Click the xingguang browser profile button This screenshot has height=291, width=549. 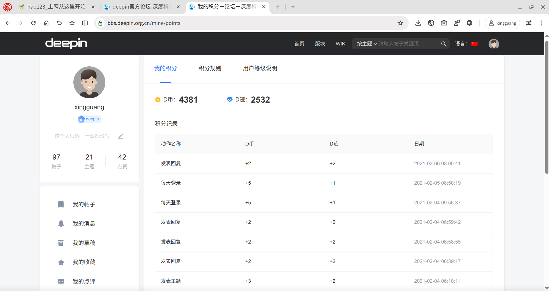[502, 23]
